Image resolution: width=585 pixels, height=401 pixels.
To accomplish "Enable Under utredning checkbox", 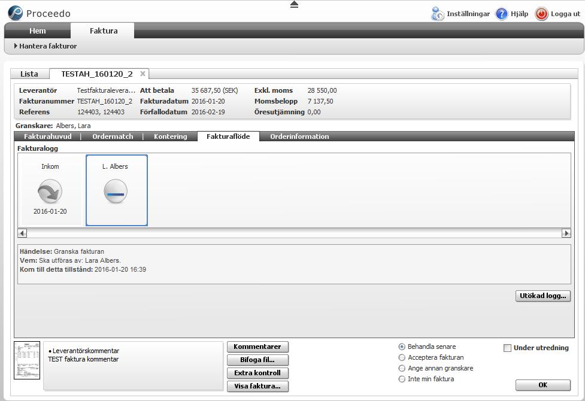I will (507, 348).
